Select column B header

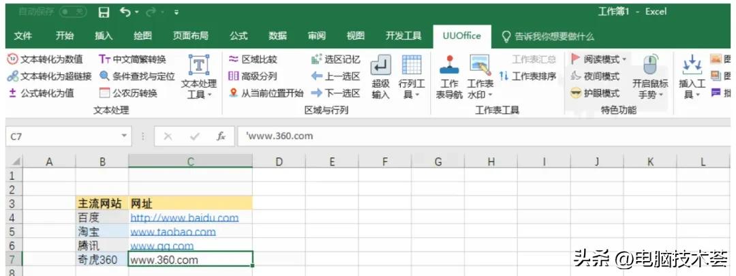[x=102, y=162]
